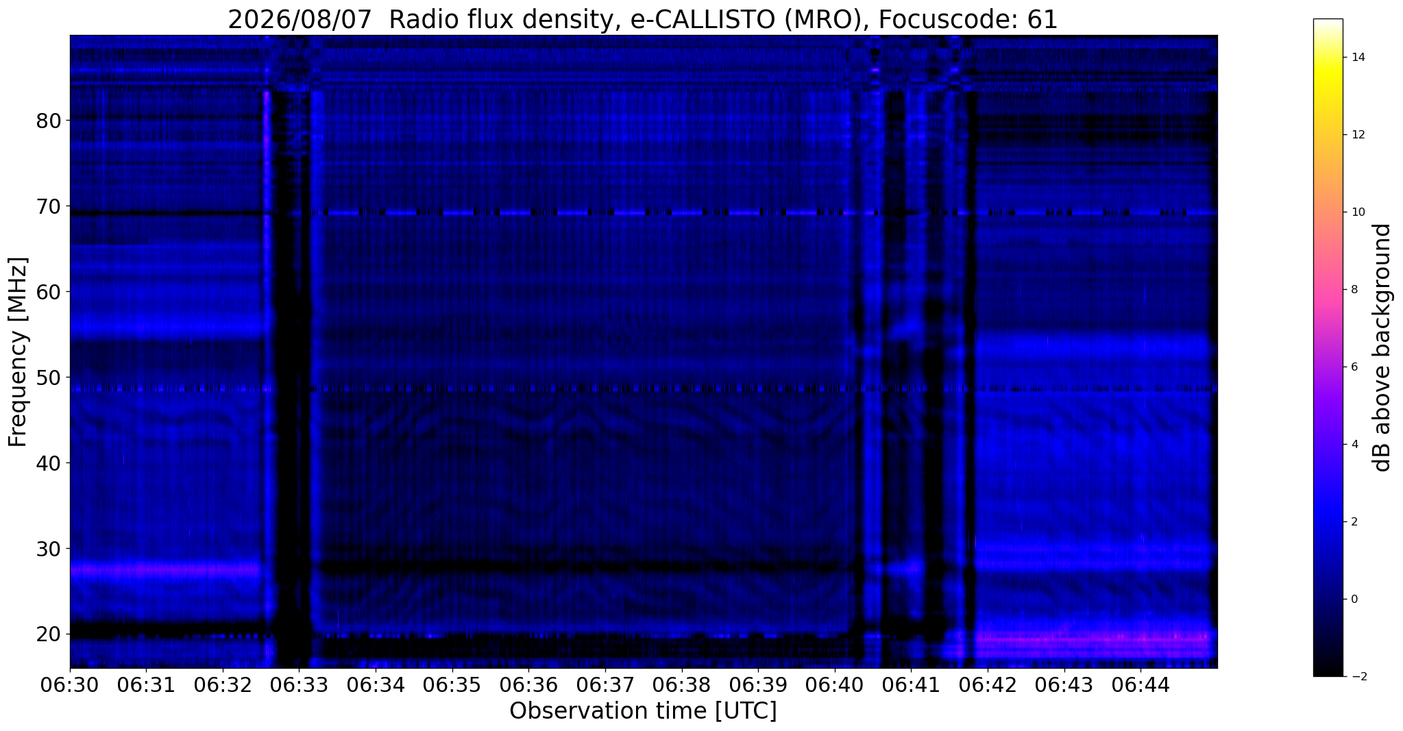Screen dimensions: 1403x731
Task: Click the 30 MHz frequency tick label
Action: point(47,549)
